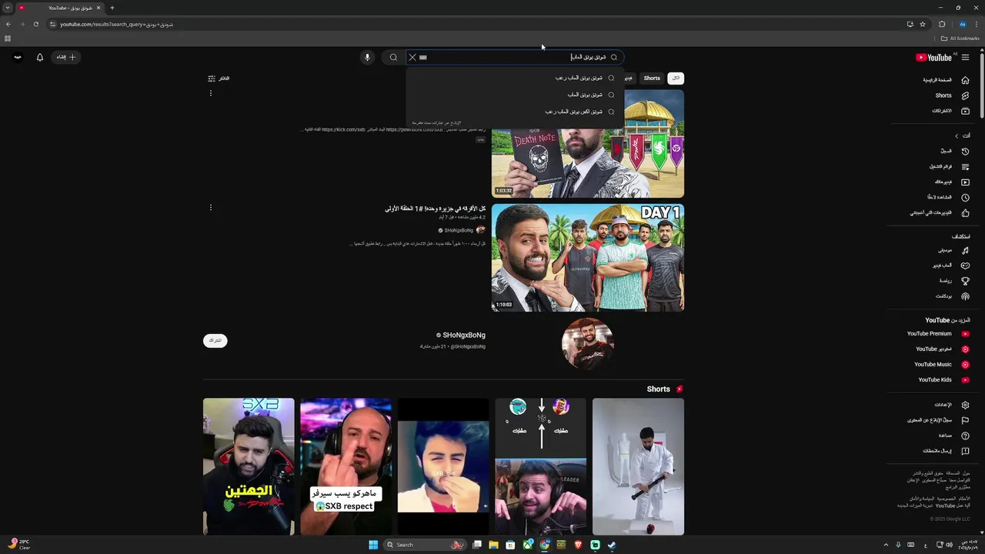The height and width of the screenshot is (554, 985).
Task: Open the Short captioned ماهركو يسب سيرفر
Action: [346, 466]
